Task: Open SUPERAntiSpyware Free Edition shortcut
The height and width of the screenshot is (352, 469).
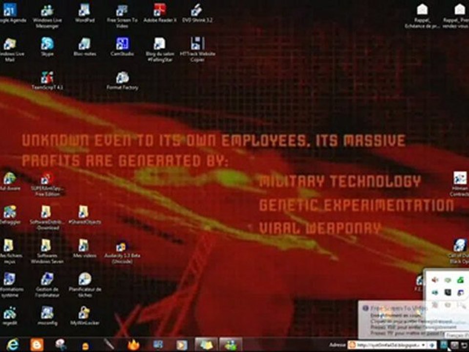Action: click(x=47, y=184)
